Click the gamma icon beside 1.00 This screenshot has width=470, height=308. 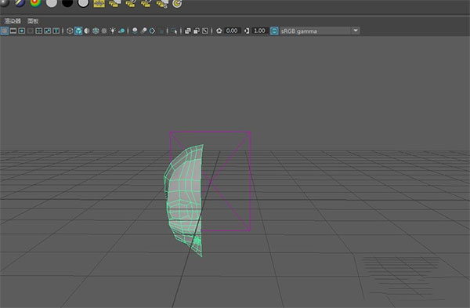[x=247, y=31]
